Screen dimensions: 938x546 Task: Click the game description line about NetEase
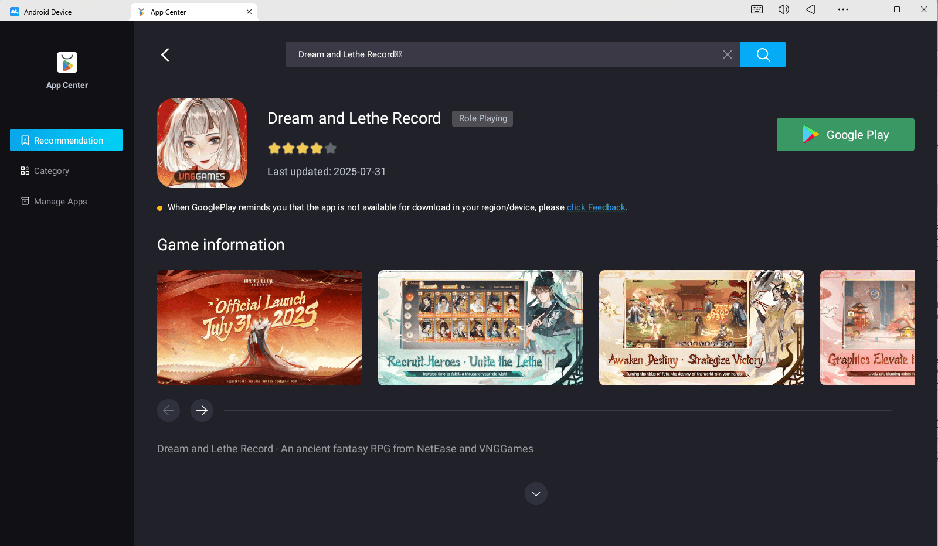point(345,449)
